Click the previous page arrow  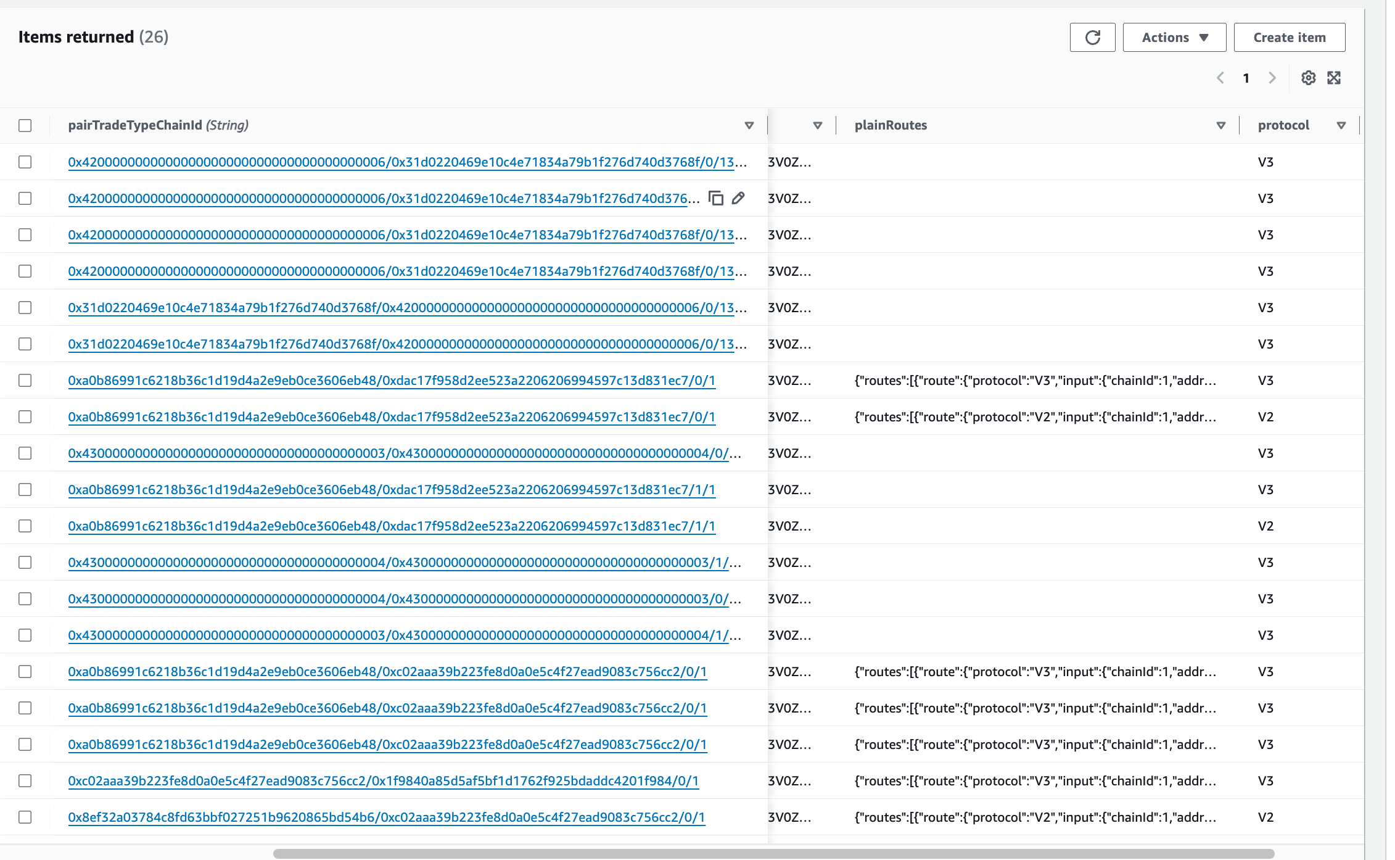coord(1220,79)
